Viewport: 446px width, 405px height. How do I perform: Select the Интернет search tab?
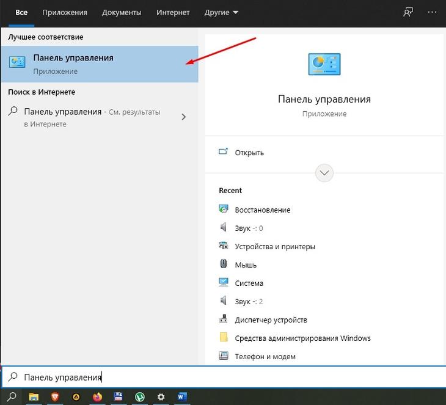point(173,12)
